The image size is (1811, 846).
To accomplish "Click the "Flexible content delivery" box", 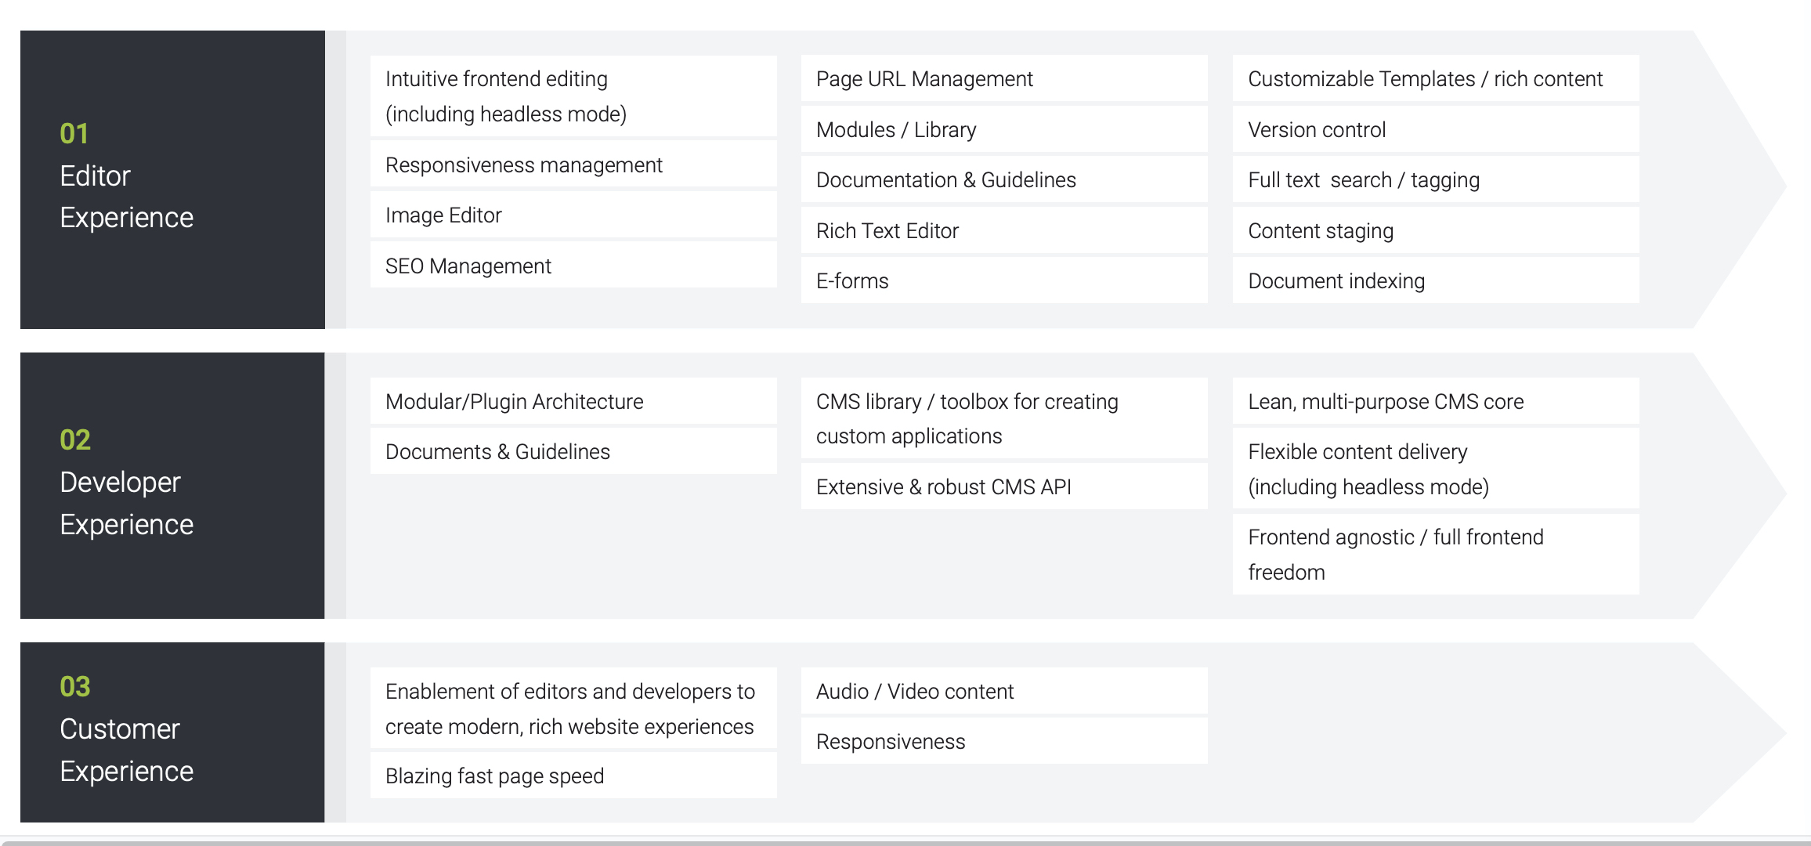I will point(1436,468).
